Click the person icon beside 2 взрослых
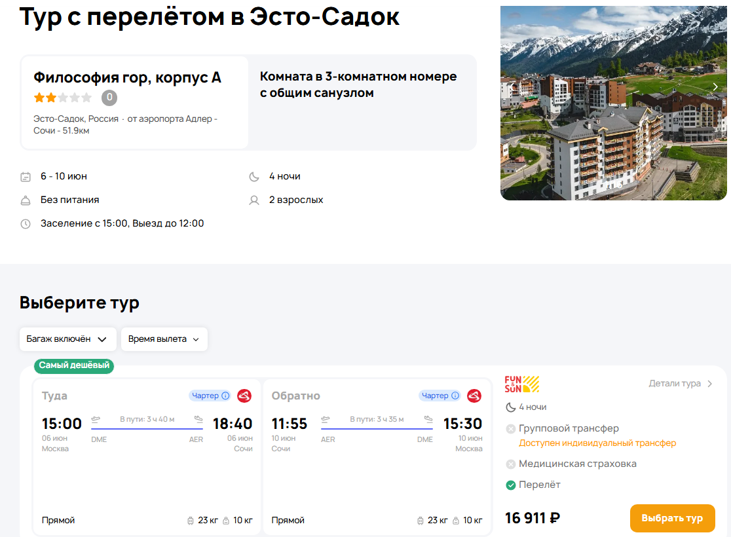 [254, 200]
